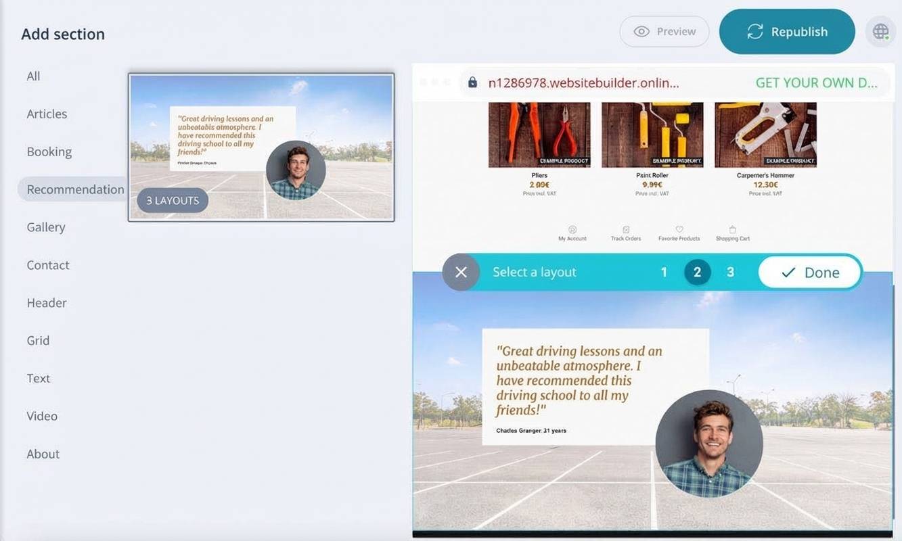Click the Pliers product image
Viewport: 902px width, 541px height.
[539, 134]
